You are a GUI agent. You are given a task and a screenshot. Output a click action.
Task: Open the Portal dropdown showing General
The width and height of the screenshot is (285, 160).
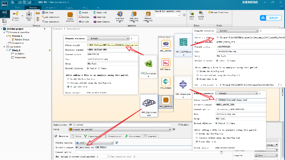point(120,129)
